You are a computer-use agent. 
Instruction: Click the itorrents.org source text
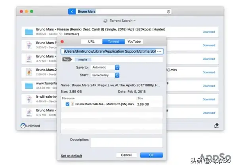coord(71,34)
